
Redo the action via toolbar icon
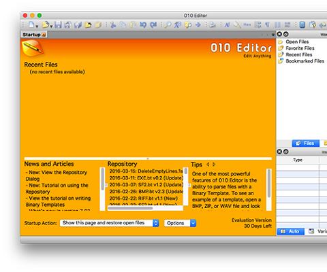(x=153, y=24)
